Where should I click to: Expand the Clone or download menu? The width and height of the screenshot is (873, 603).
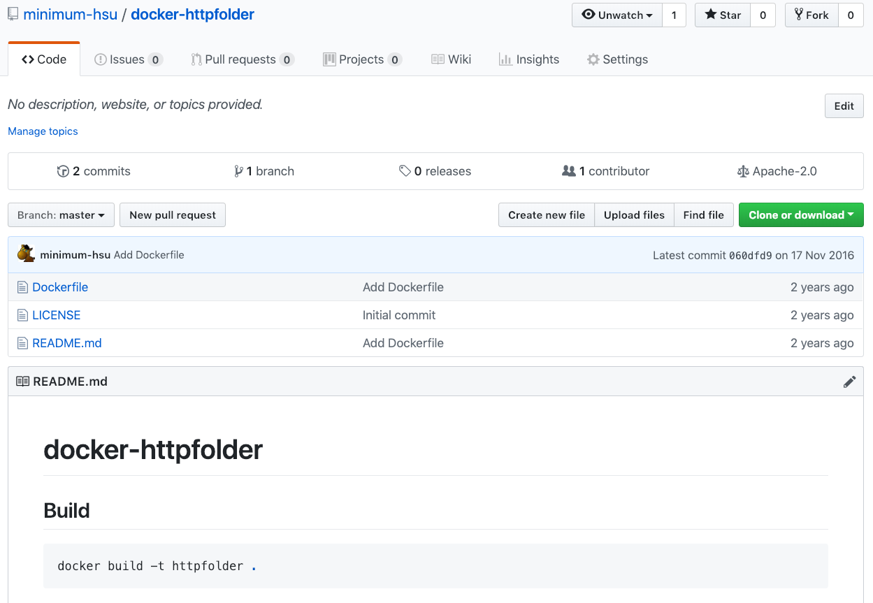point(801,215)
